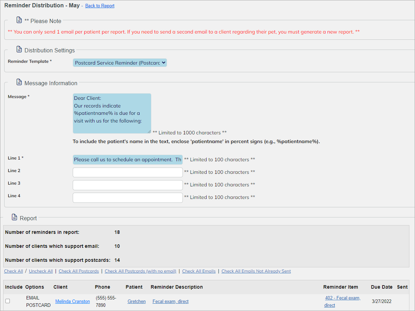
Task: Click Check All Emails Not Already Sent
Action: click(x=256, y=271)
